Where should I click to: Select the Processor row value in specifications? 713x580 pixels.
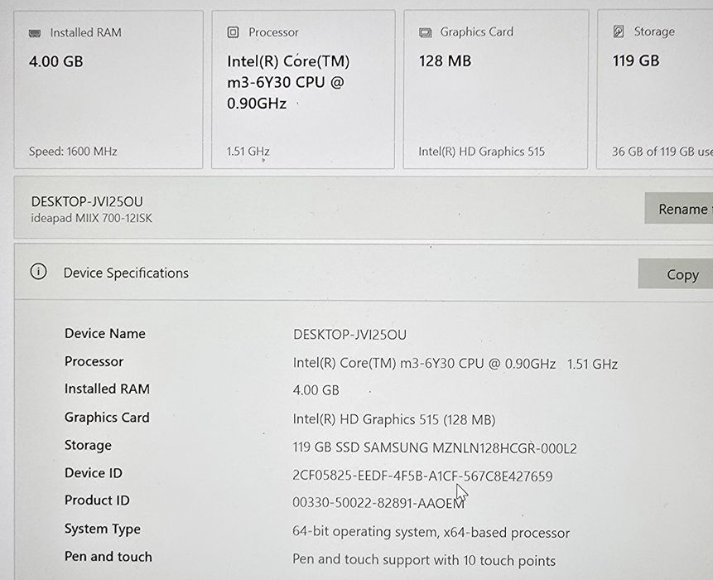tap(455, 364)
